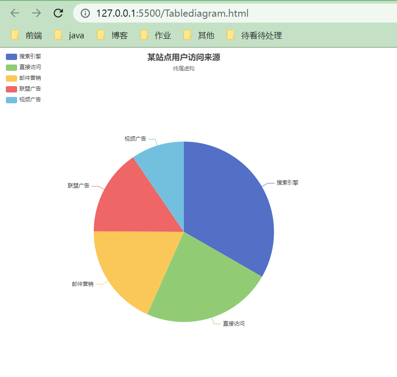Toggle 邮件营销 series in the legend
This screenshot has height=377, width=397.
pyautogui.click(x=23, y=78)
